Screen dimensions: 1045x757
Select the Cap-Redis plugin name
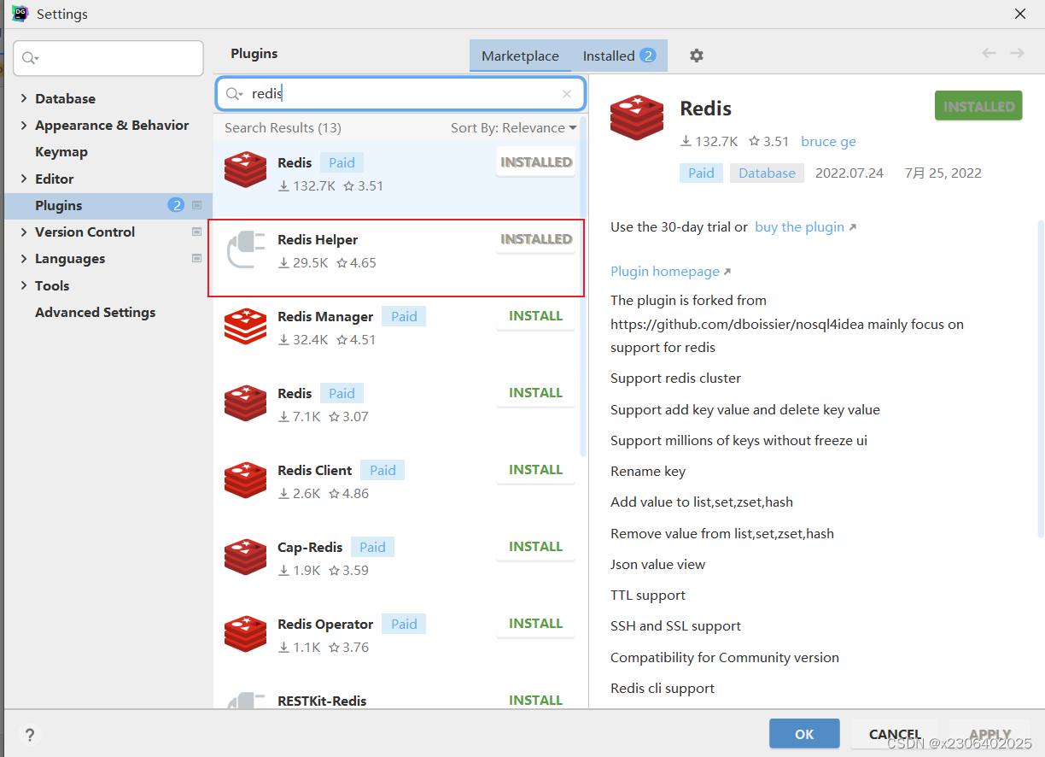(x=310, y=547)
